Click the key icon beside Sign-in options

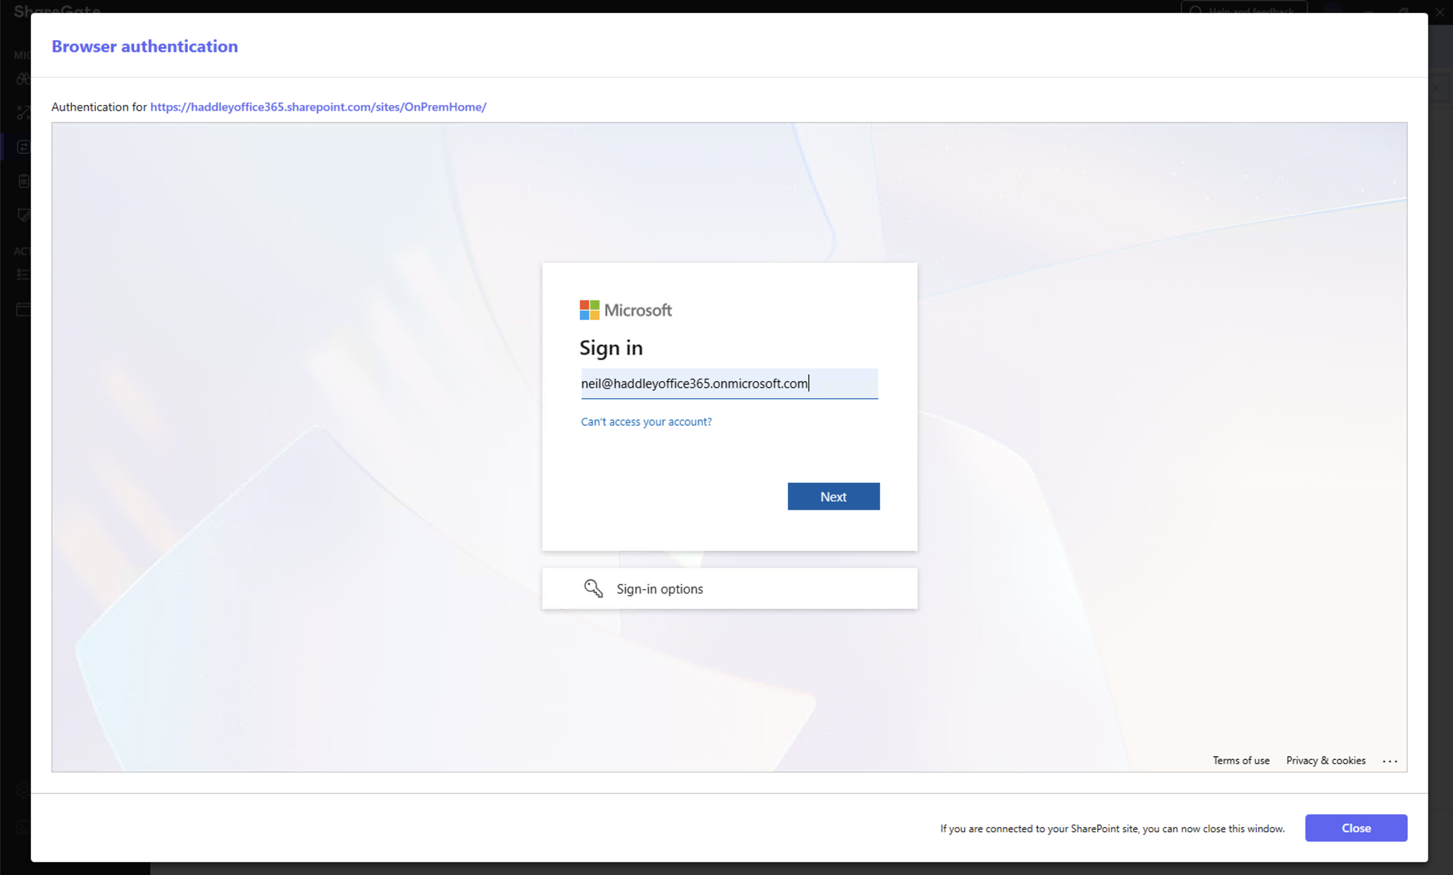593,589
